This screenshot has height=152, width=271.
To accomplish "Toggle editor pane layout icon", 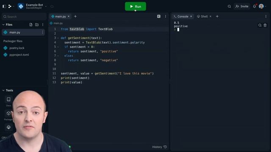I will [x=159, y=16].
